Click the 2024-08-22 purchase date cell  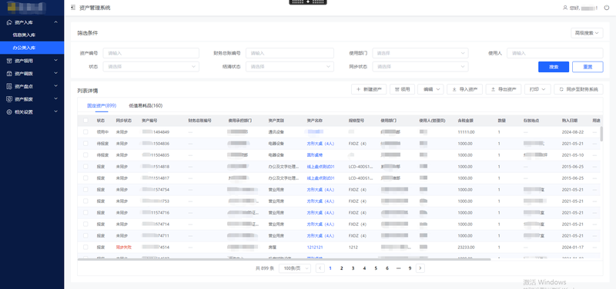coord(572,132)
